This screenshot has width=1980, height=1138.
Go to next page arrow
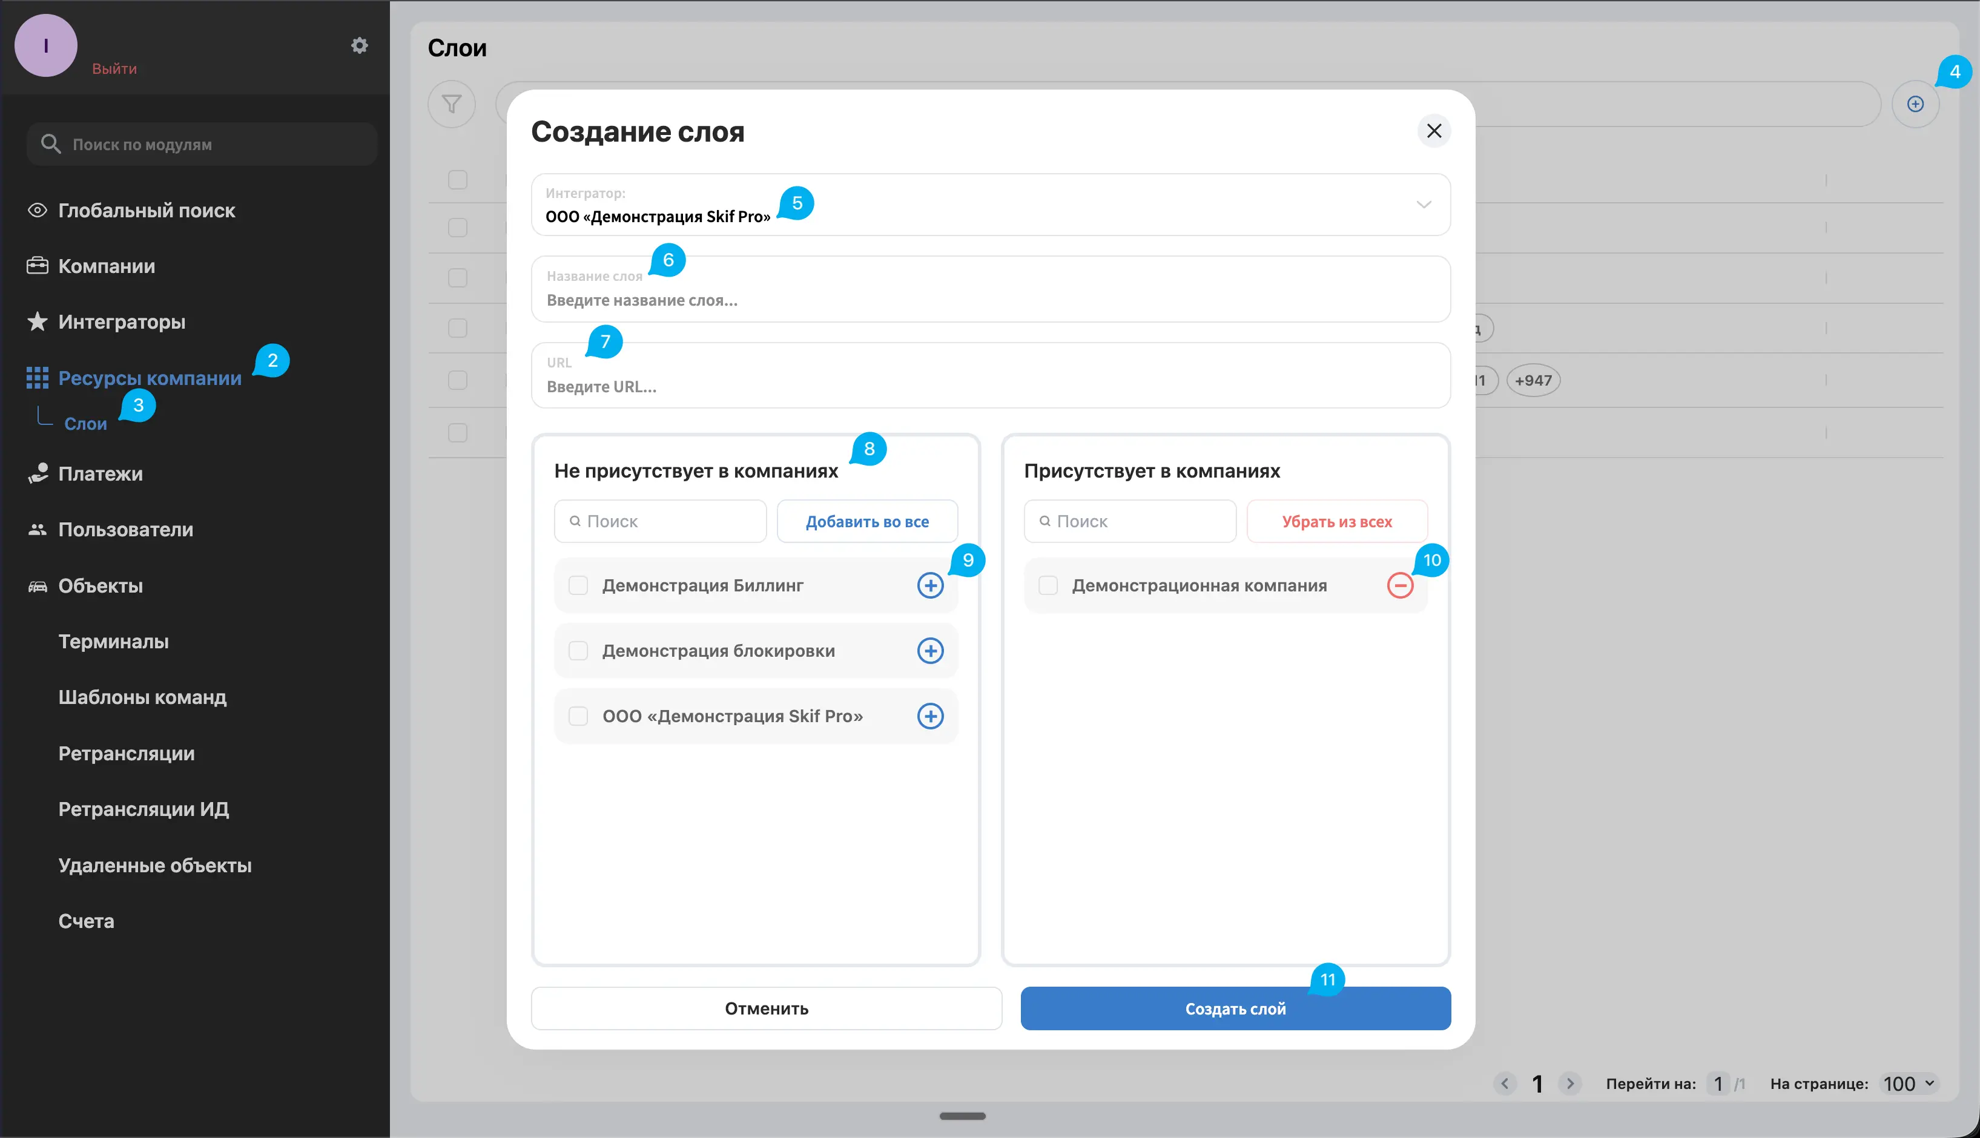[x=1569, y=1084]
